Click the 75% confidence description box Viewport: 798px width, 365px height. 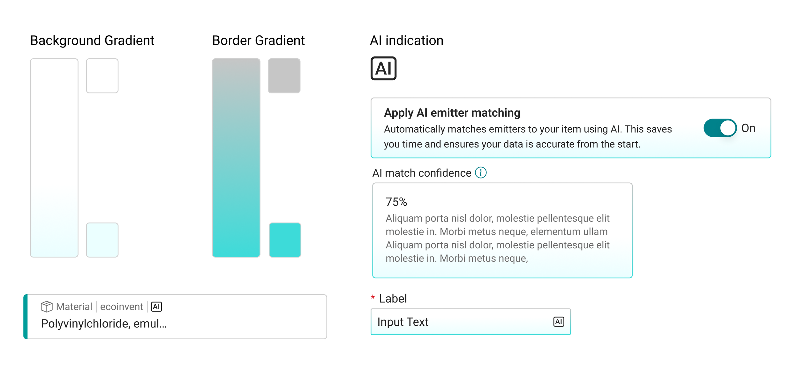(x=502, y=230)
